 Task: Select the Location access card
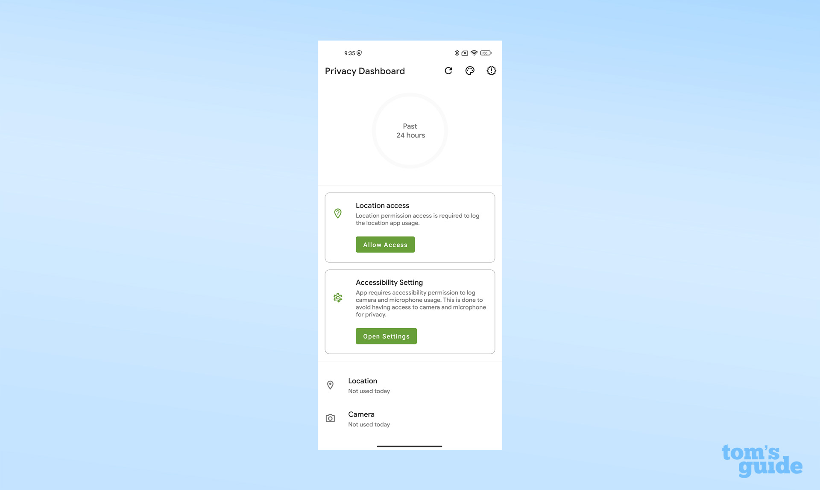410,227
